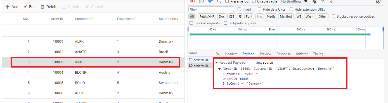
Task: Click the ANATR cell in row 10002
Action: point(80,52)
